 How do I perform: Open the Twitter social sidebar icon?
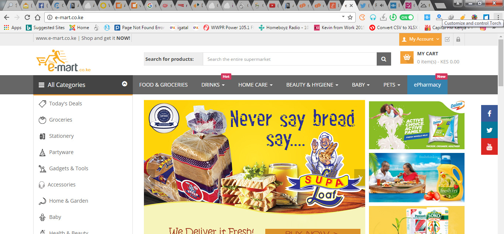pyautogui.click(x=489, y=130)
